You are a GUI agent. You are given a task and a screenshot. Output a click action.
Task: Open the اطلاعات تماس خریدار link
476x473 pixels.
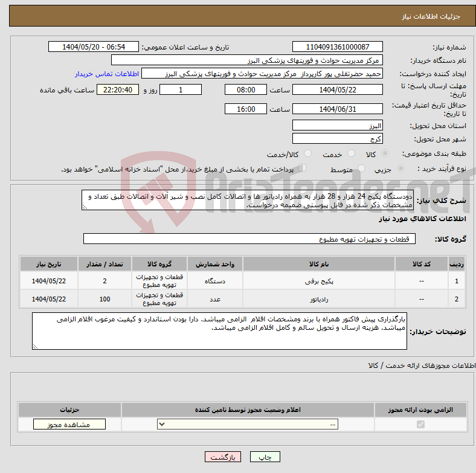(x=107, y=74)
